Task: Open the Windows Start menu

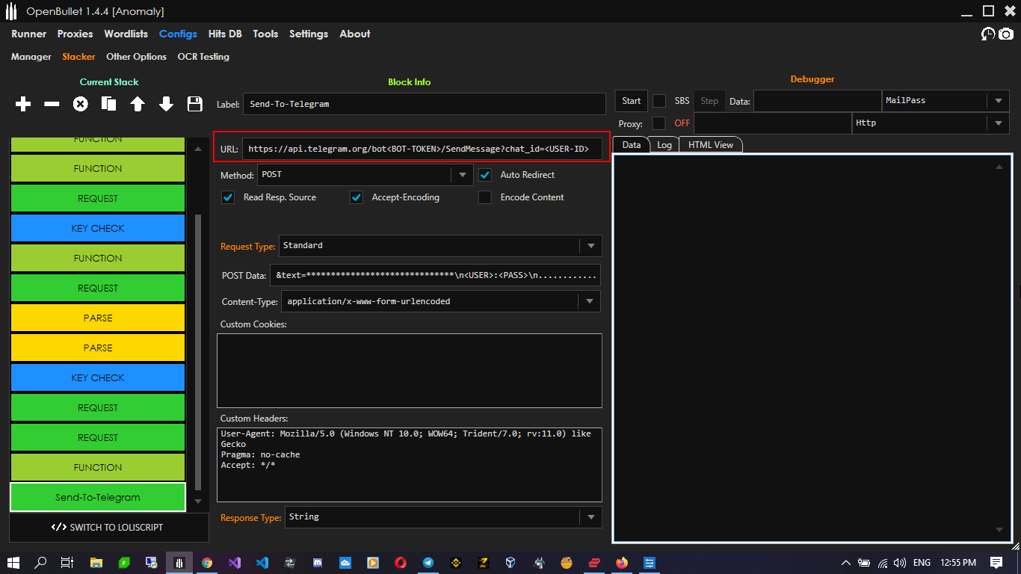Action: click(13, 562)
